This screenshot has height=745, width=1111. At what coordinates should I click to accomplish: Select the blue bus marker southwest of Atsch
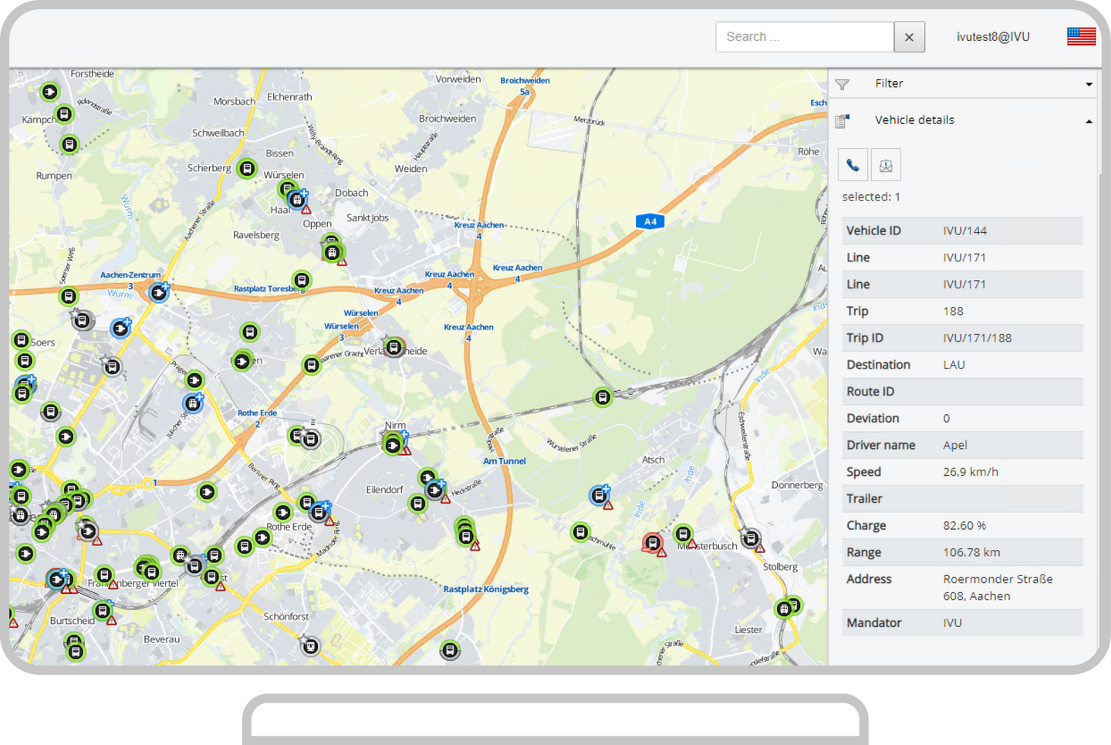point(599,495)
